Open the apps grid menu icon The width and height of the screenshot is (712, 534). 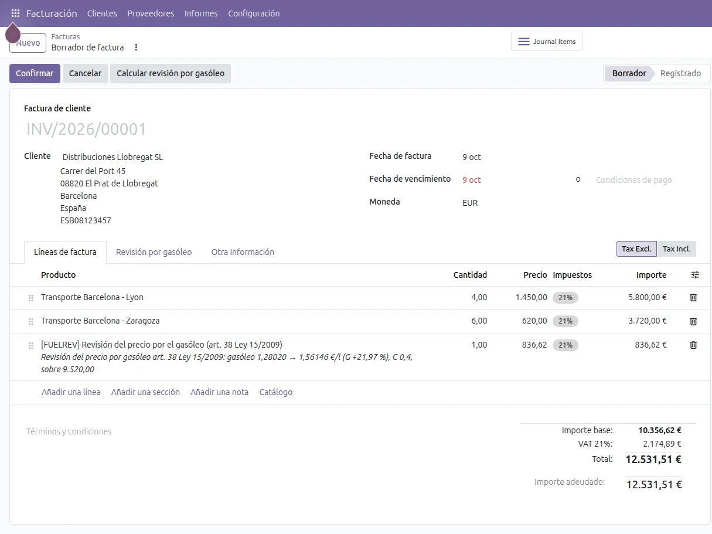[15, 13]
